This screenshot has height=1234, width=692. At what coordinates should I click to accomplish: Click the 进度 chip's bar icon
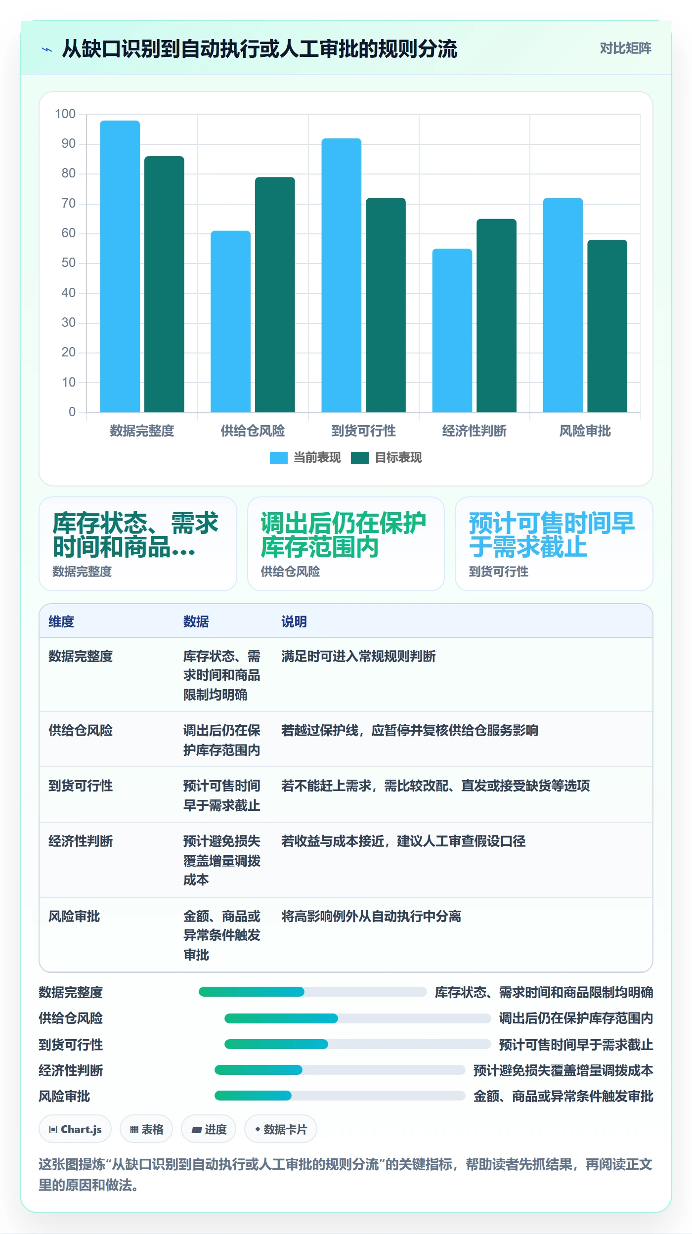pos(196,1130)
